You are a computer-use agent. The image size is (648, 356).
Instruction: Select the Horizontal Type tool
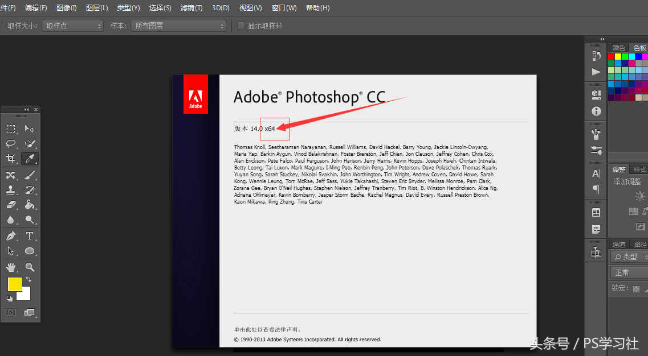point(29,236)
